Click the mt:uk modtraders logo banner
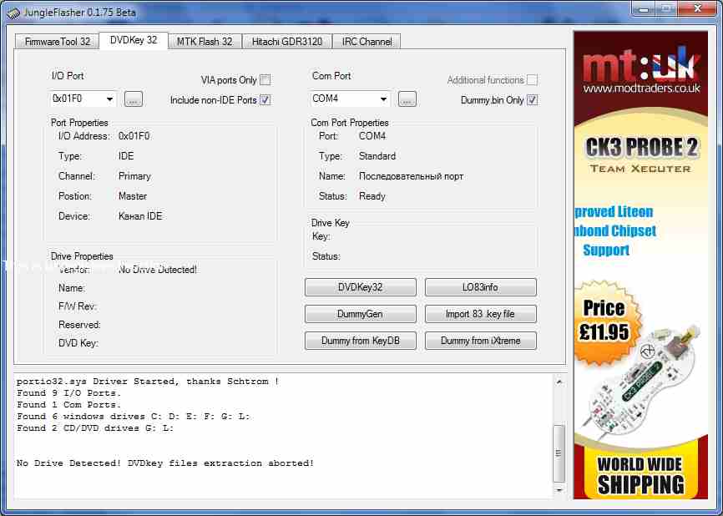Image resolution: width=723 pixels, height=516 pixels. (x=641, y=71)
